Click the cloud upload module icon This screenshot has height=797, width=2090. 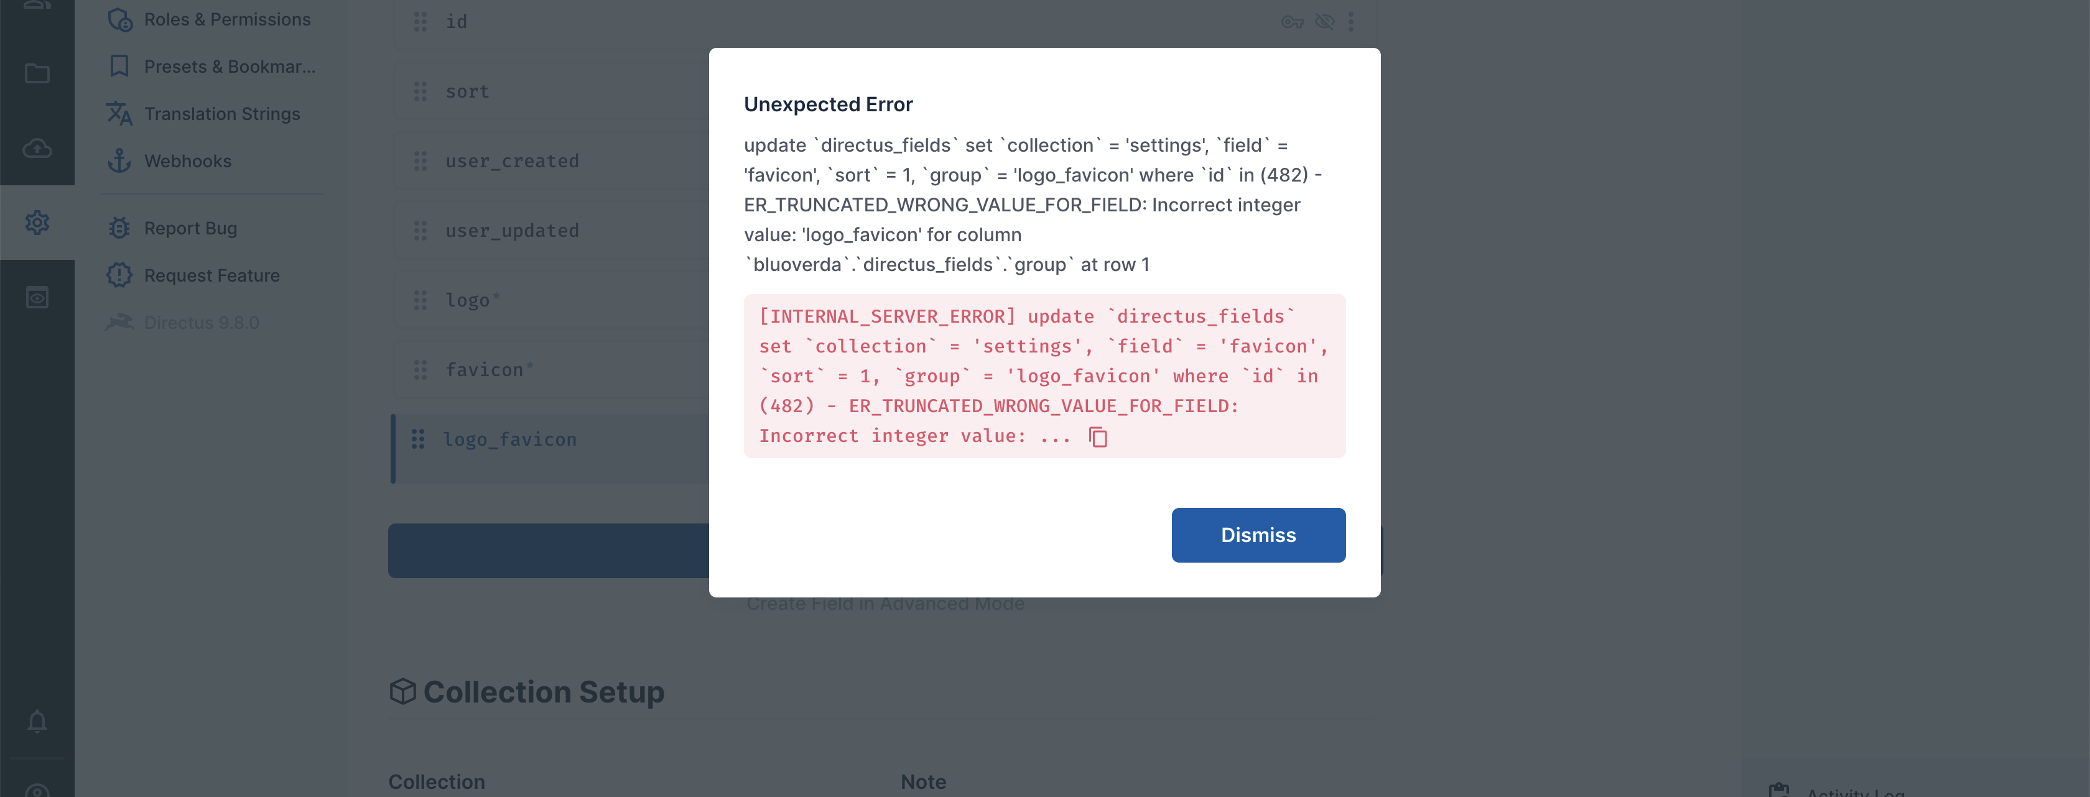point(37,149)
